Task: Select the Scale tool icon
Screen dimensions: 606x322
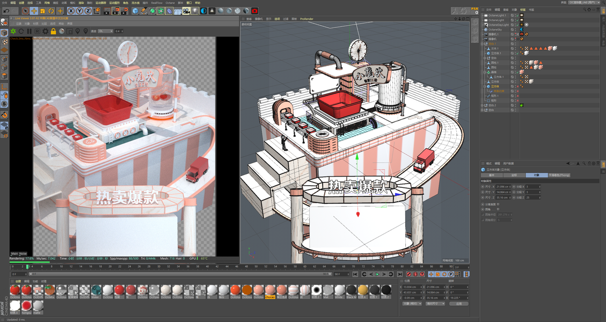Action: (x=42, y=11)
